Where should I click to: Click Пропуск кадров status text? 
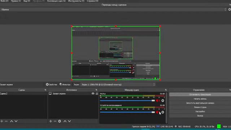[144, 126]
